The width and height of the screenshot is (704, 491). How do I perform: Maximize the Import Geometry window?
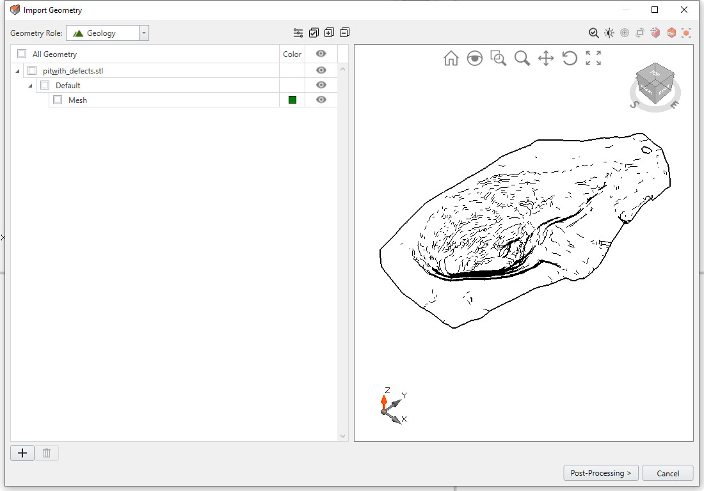coord(655,10)
